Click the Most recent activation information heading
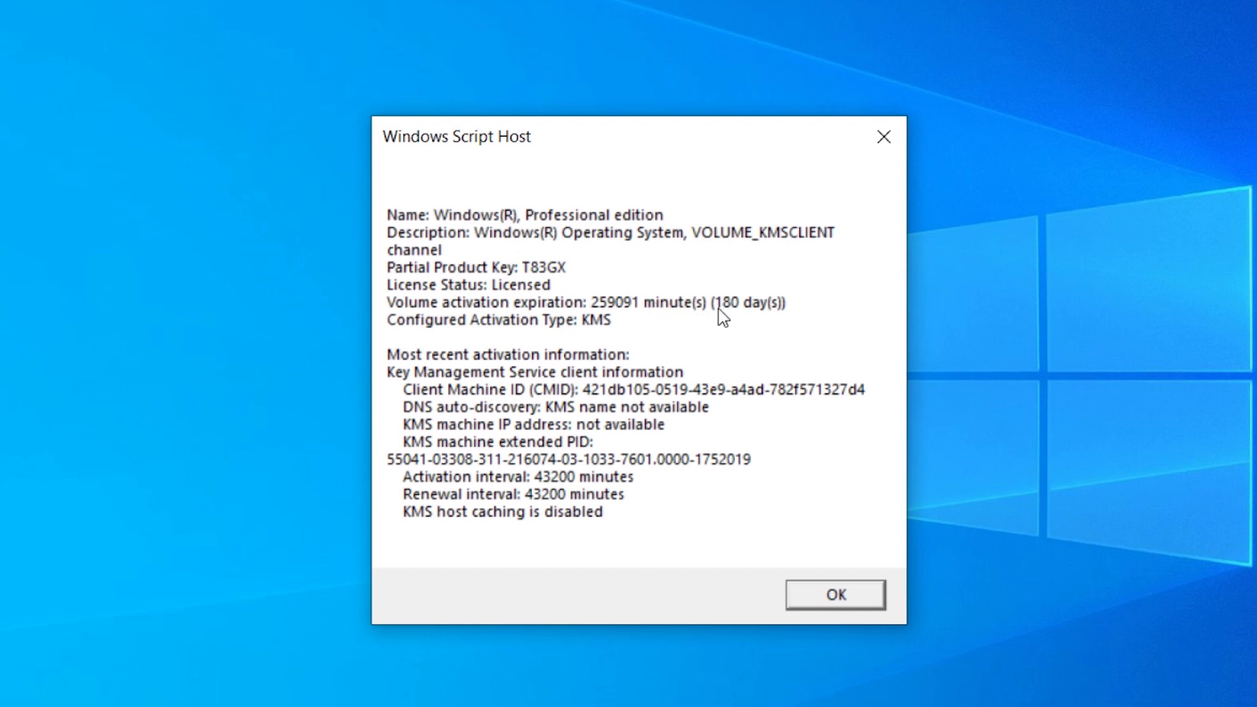The width and height of the screenshot is (1257, 707). click(507, 355)
